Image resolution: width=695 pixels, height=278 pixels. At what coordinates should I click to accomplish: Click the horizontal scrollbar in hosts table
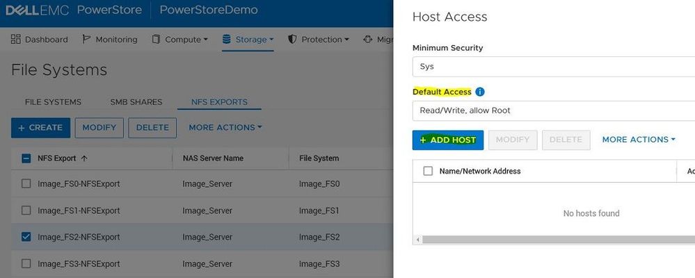click(559, 239)
